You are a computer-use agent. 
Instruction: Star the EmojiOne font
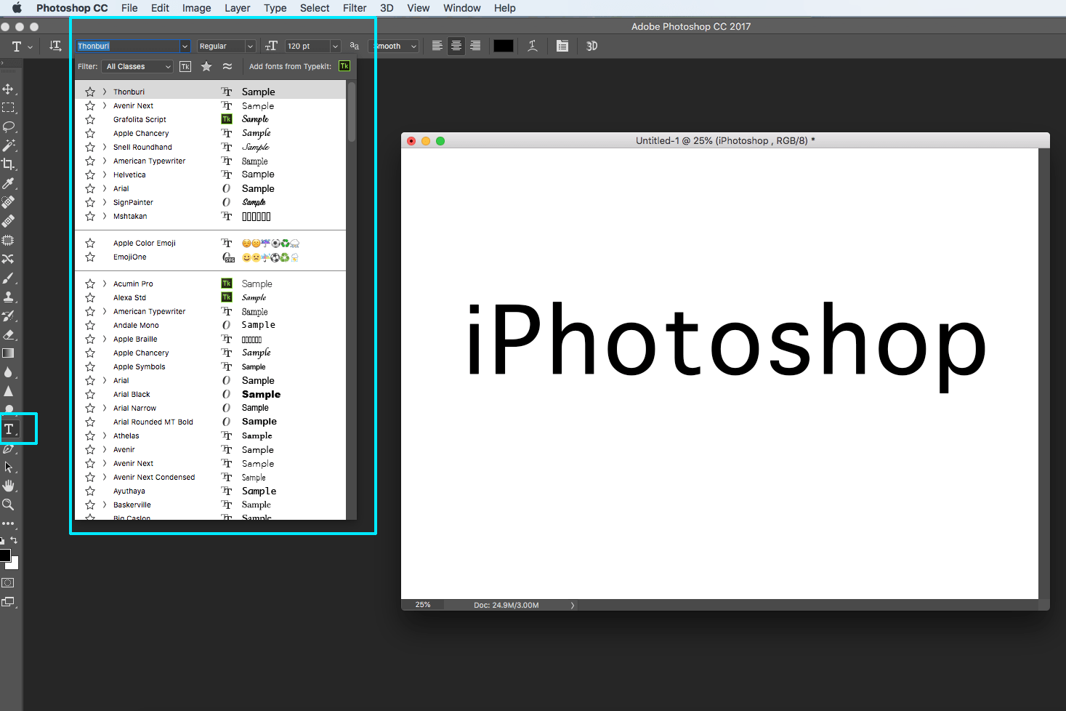(90, 257)
